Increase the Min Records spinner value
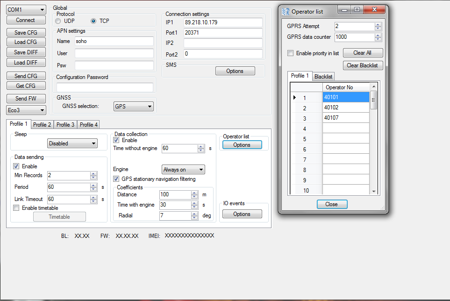Viewport: 450px width, 301px height. click(x=93, y=173)
